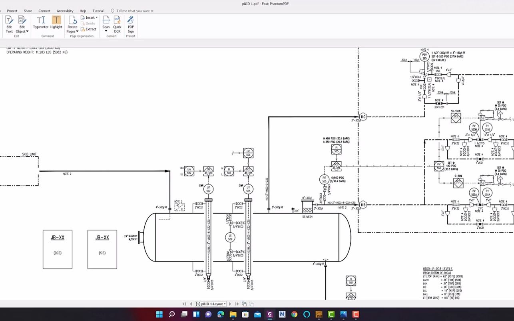This screenshot has width=514, height=321.
Task: Select the Edit Text tool
Action: coord(9,24)
